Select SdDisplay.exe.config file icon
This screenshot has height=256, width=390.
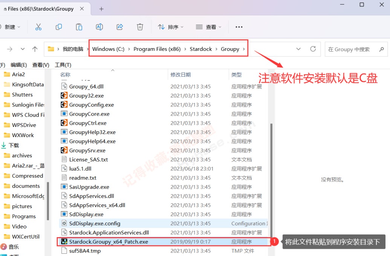(x=64, y=223)
